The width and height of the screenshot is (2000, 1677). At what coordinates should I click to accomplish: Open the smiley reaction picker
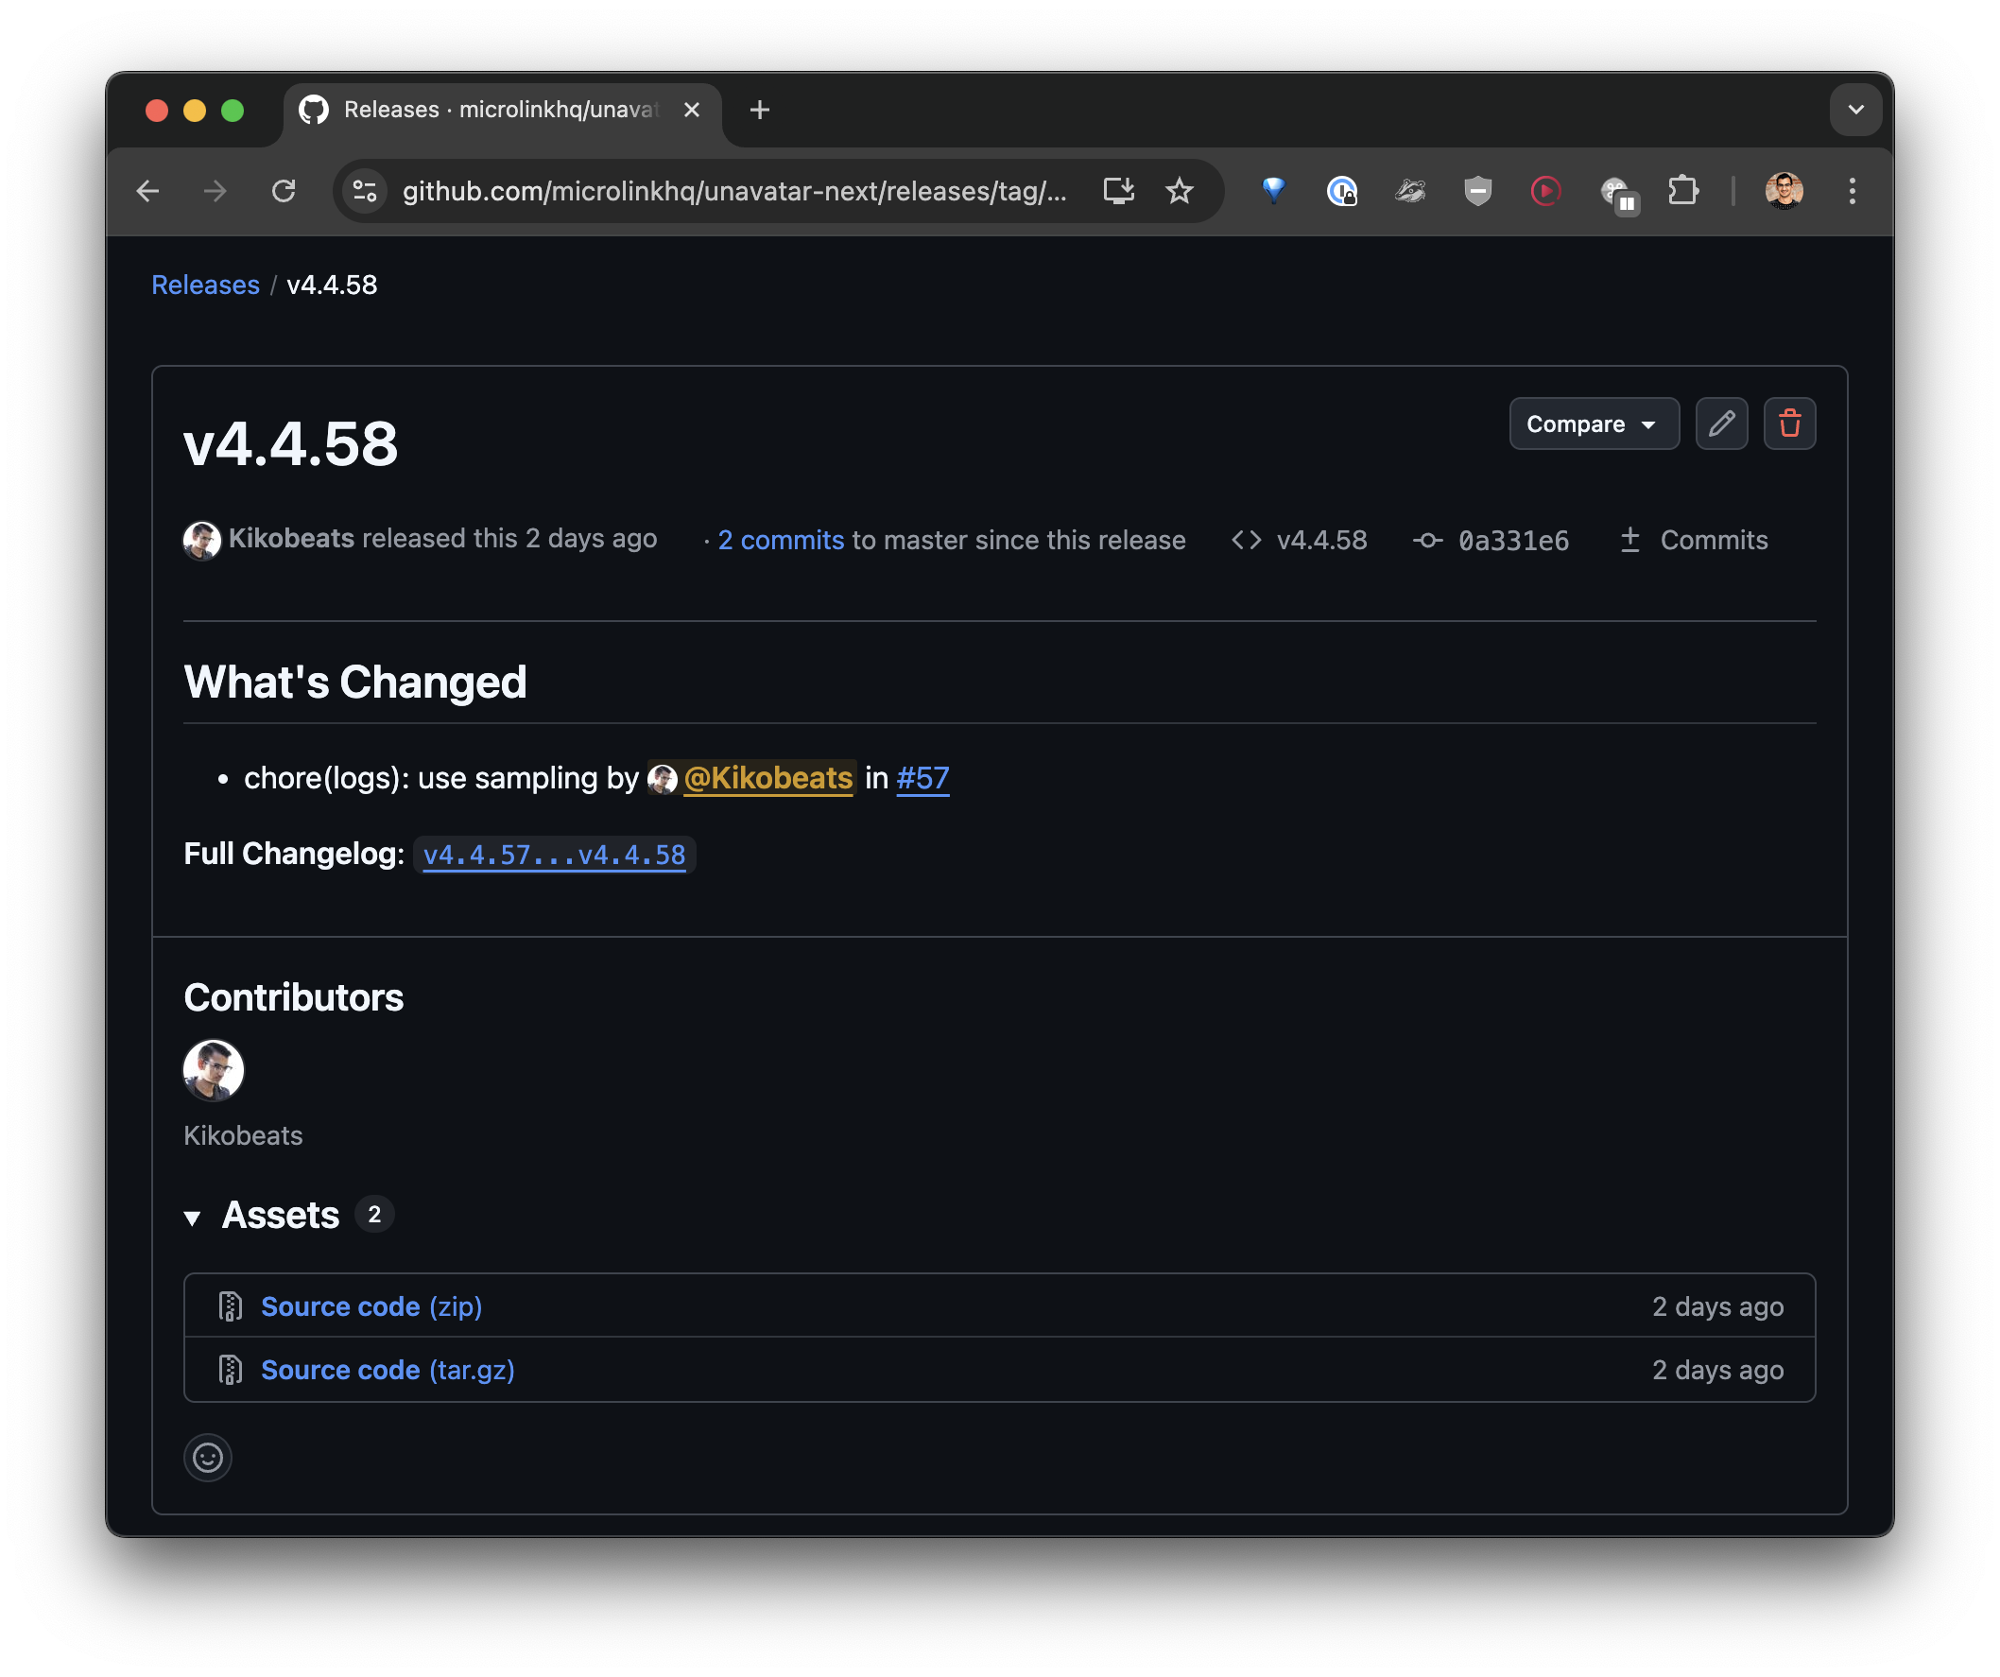pos(208,1457)
